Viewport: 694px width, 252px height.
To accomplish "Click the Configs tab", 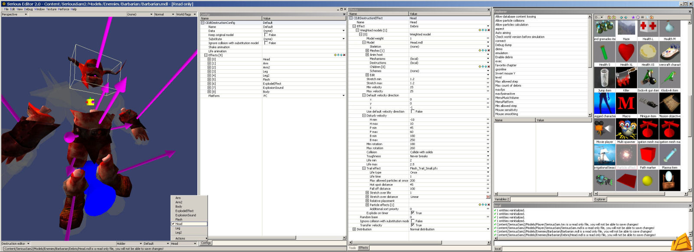I will tap(206, 243).
